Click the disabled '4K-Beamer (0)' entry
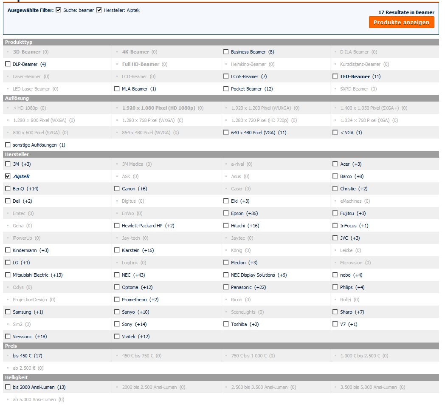Image resolution: width=445 pixels, height=405 pixels. (x=140, y=52)
